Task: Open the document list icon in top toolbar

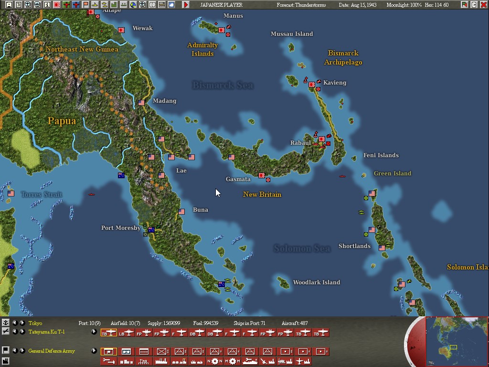Action: pyautogui.click(x=19, y=5)
